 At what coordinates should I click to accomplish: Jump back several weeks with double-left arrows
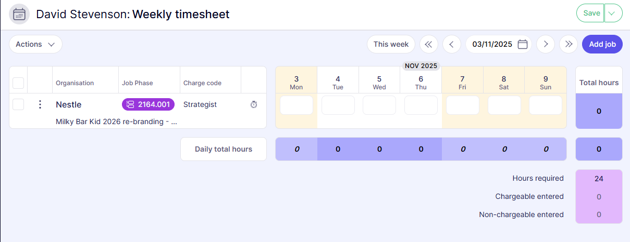pyautogui.click(x=428, y=44)
